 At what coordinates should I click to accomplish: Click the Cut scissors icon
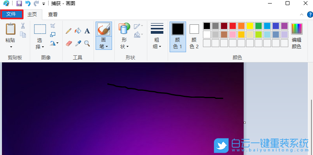point(23,26)
